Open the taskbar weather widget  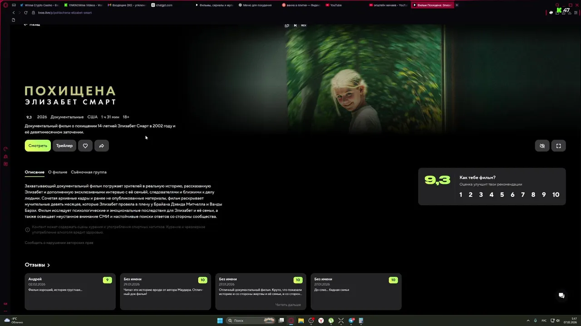pos(14,321)
